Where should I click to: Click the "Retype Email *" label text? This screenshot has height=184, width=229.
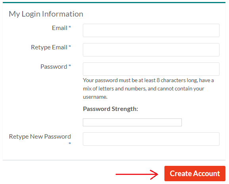(51, 47)
